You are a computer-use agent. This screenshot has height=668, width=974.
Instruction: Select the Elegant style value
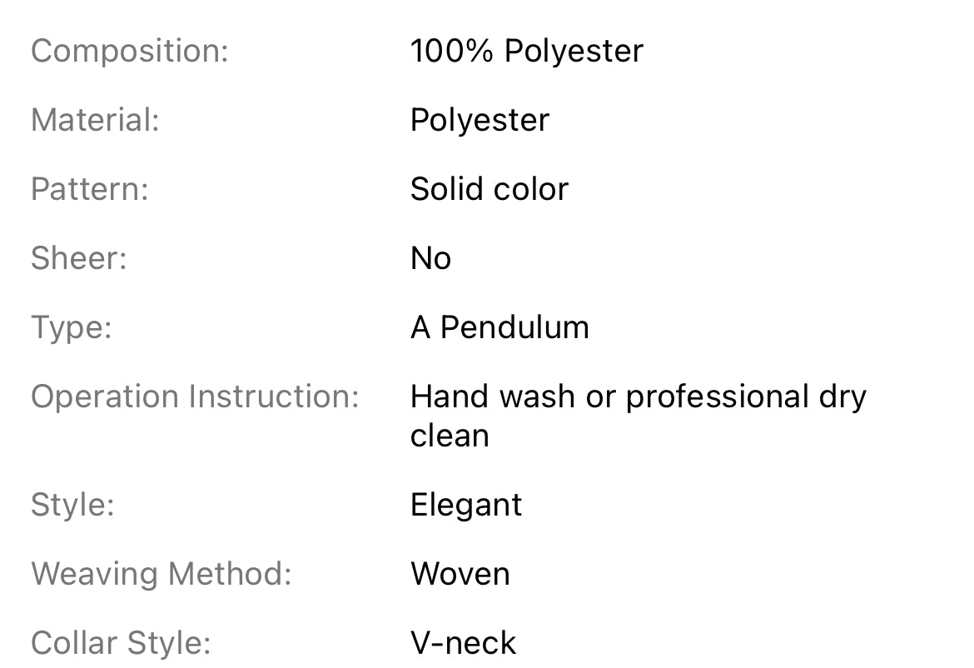tap(466, 506)
